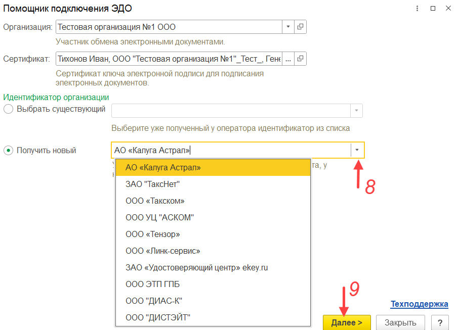Viewport: 457px width, 330px height.
Task: Choose ООО "ДИСТЭЙТ" from list
Action: [213, 317]
